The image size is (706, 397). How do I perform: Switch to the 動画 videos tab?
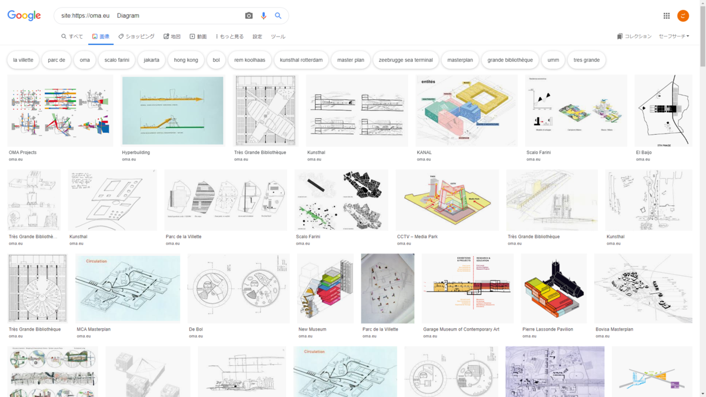point(198,36)
